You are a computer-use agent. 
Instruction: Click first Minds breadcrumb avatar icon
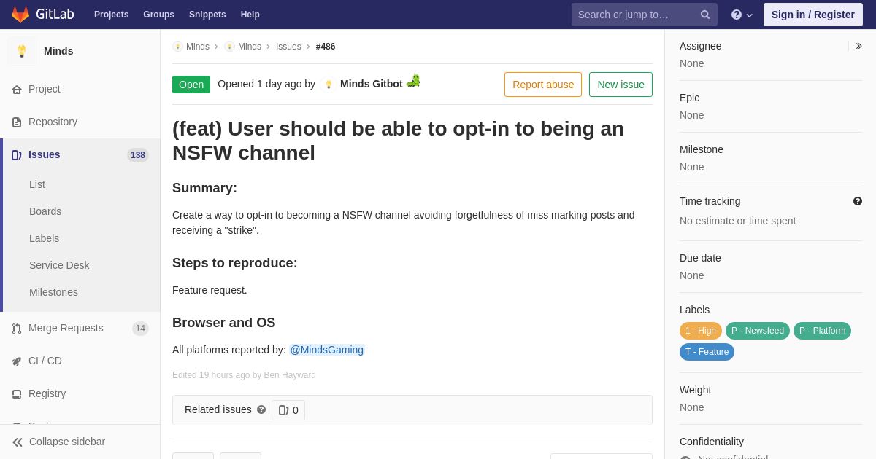tap(177, 47)
